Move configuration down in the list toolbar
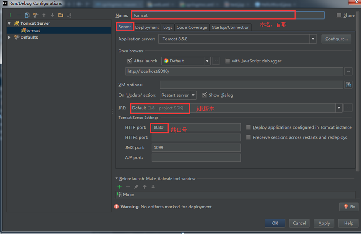The height and width of the screenshot is (234, 361). pos(52,15)
